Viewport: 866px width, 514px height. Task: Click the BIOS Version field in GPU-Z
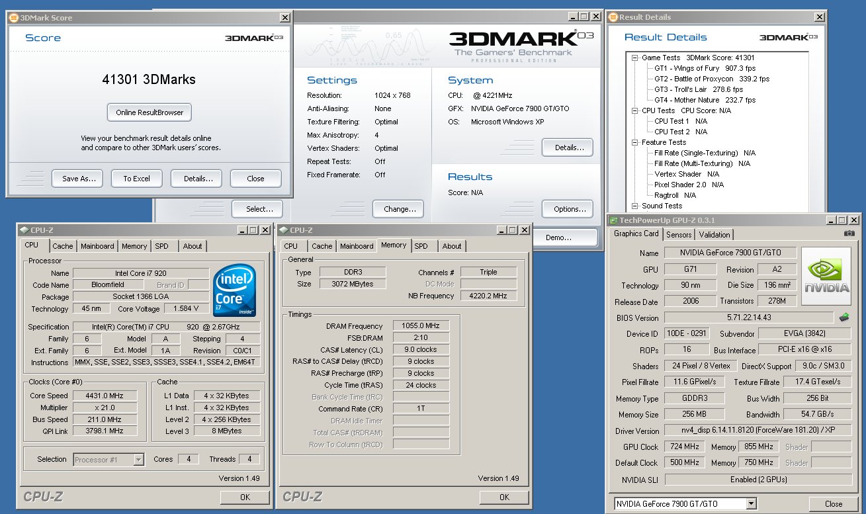point(749,318)
